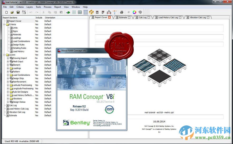The height and width of the screenshot is (144, 233).
Task: Click the Include column header
Action: coord(39,18)
